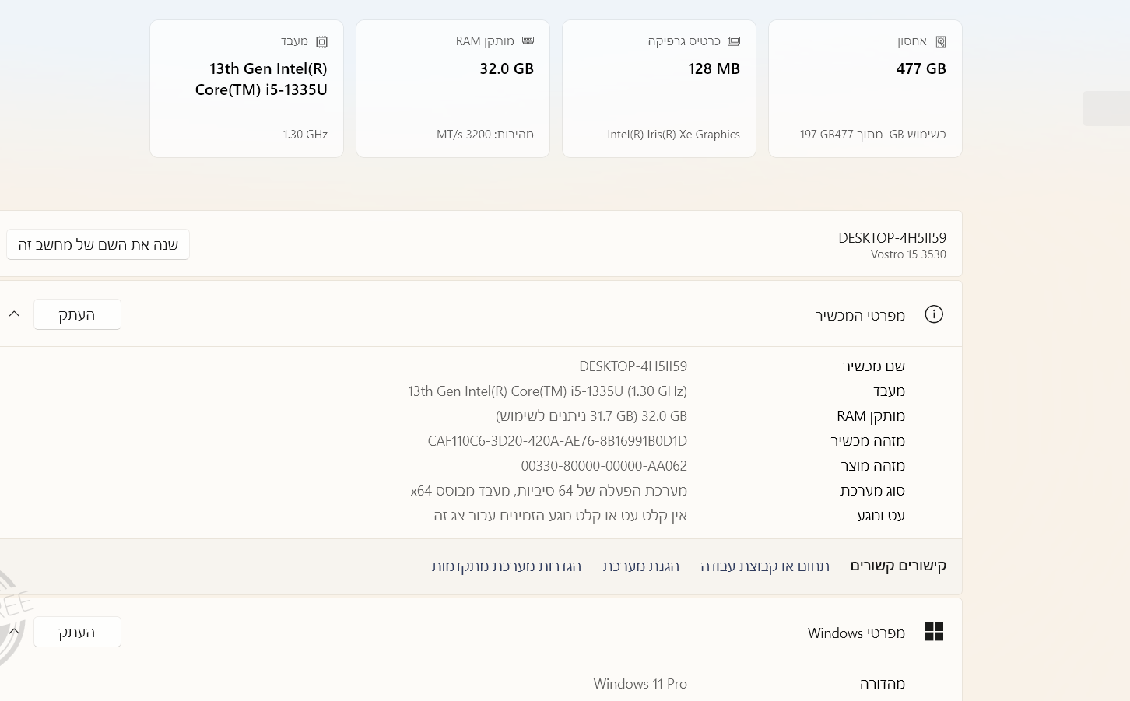Viewport: 1130px width, 701px height.
Task: Collapse the מפרטי המכשיר section using its chevron
Action: pyautogui.click(x=14, y=314)
